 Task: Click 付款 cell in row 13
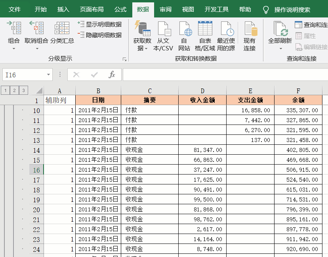click(150, 140)
